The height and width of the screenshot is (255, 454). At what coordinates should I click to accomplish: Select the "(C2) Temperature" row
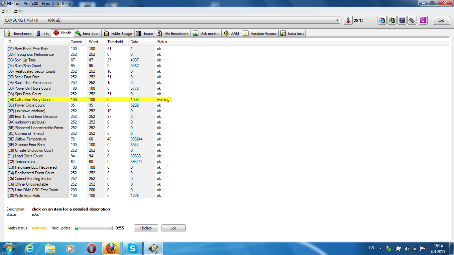89,162
